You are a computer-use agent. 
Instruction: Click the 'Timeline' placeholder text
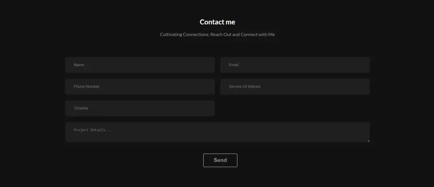click(x=81, y=108)
